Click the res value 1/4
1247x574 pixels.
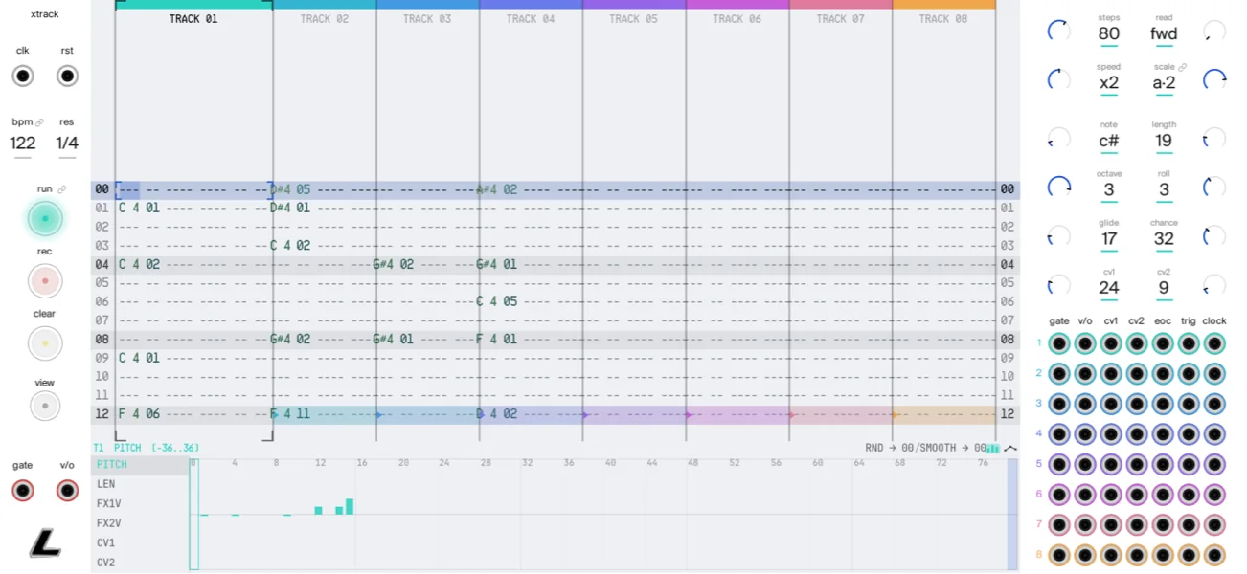tap(67, 143)
